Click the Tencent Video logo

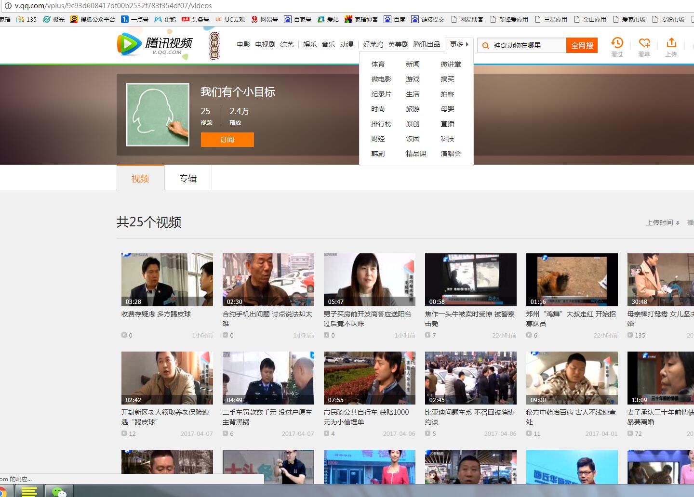point(155,44)
